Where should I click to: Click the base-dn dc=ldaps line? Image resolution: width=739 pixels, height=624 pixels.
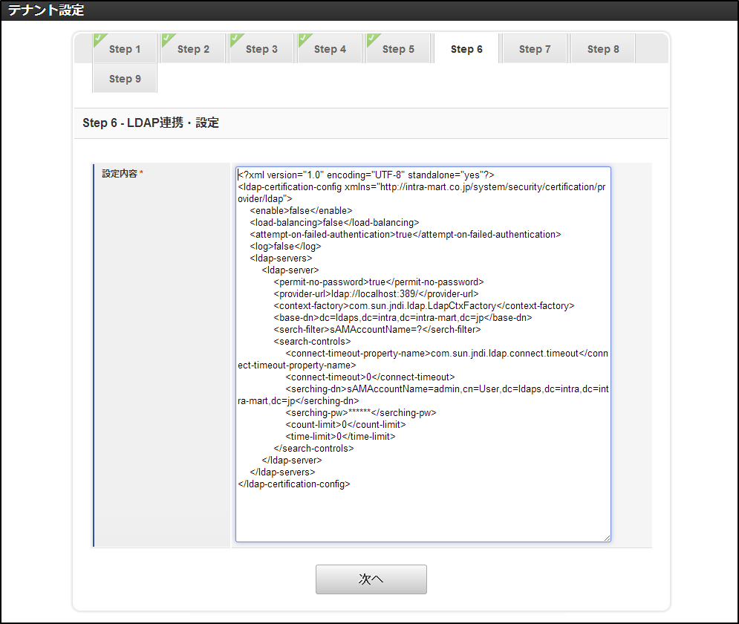[x=403, y=318]
